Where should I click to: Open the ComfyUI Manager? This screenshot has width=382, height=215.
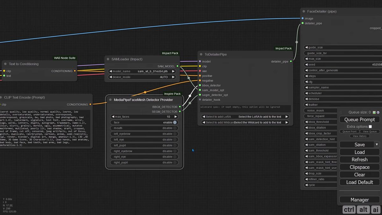click(360, 200)
